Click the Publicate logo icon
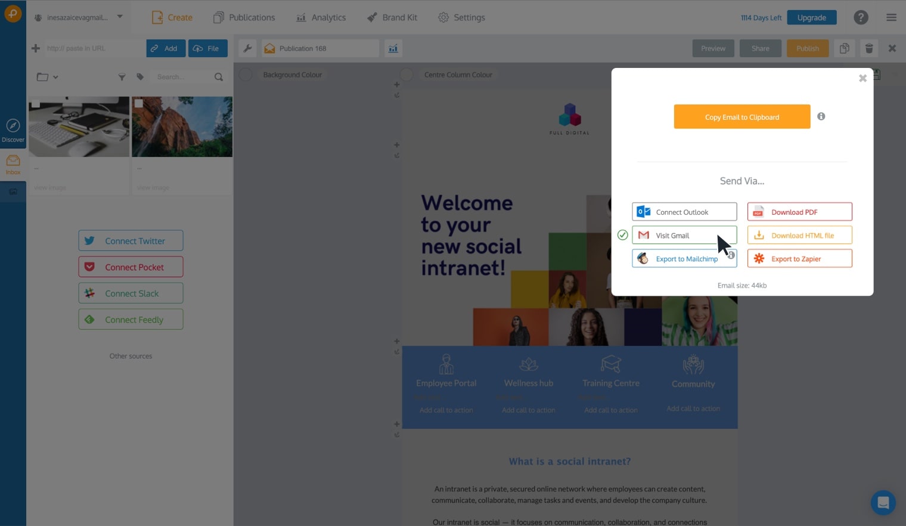 [13, 13]
